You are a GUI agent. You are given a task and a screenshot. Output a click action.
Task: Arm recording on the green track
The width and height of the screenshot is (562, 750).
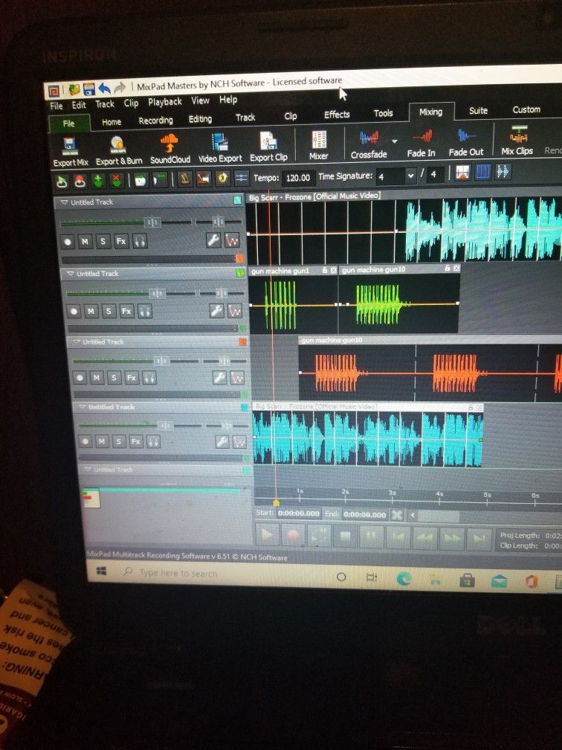(x=74, y=312)
